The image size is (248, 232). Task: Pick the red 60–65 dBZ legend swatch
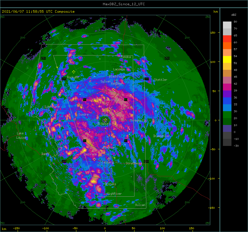pos(227,39)
